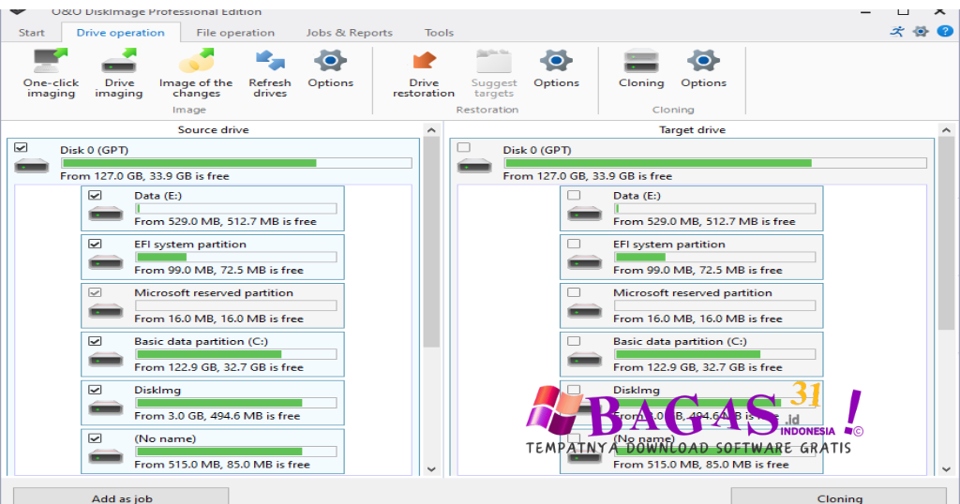The height and width of the screenshot is (504, 960).
Task: Click Add as job button
Action: (121, 497)
